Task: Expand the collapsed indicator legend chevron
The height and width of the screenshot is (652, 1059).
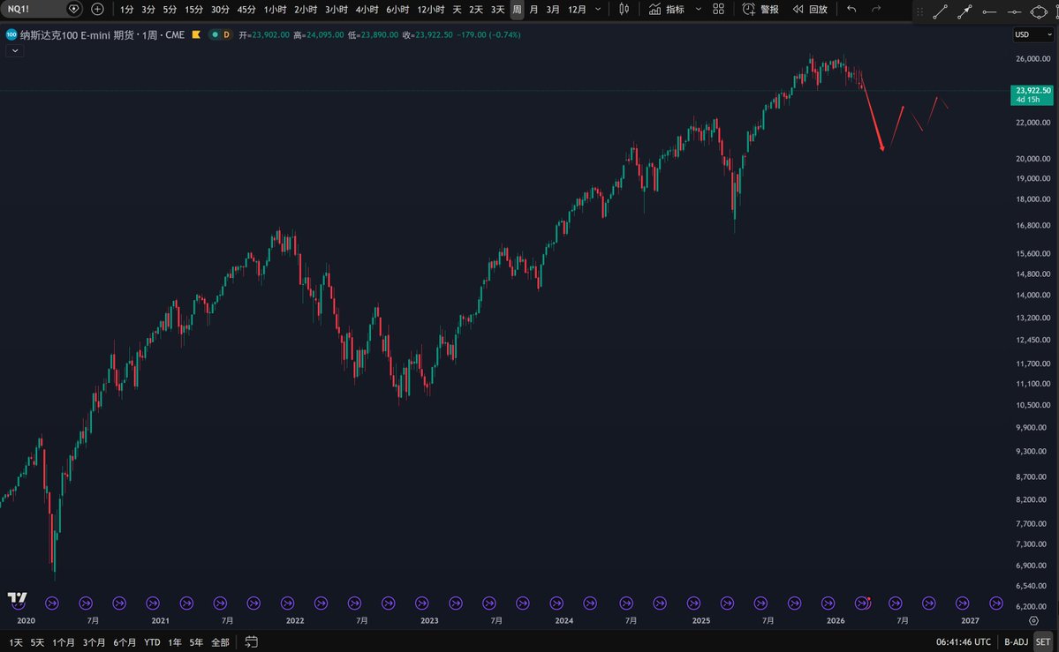Action: point(14,51)
